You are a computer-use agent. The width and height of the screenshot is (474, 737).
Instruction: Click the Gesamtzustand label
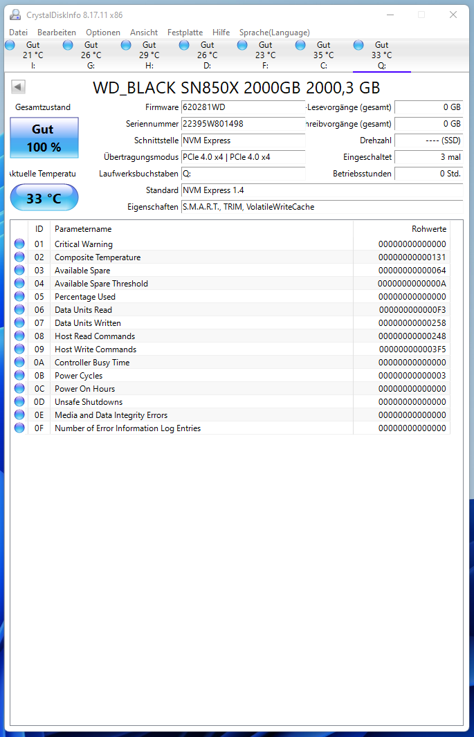pos(43,107)
